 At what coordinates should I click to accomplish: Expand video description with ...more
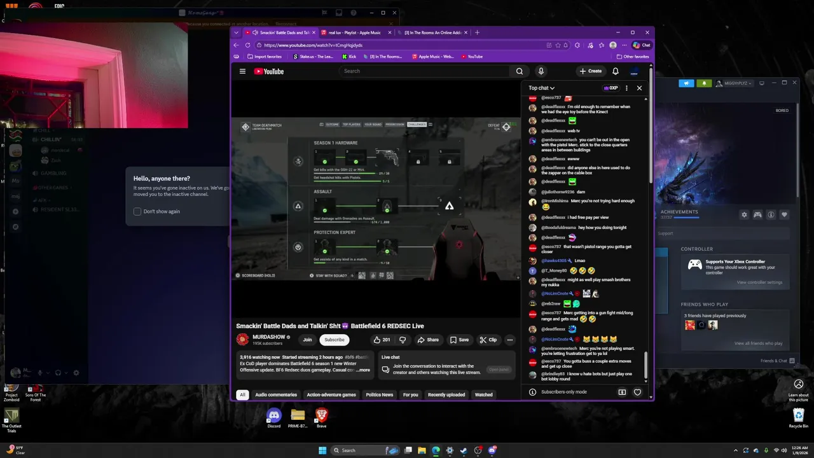(362, 370)
